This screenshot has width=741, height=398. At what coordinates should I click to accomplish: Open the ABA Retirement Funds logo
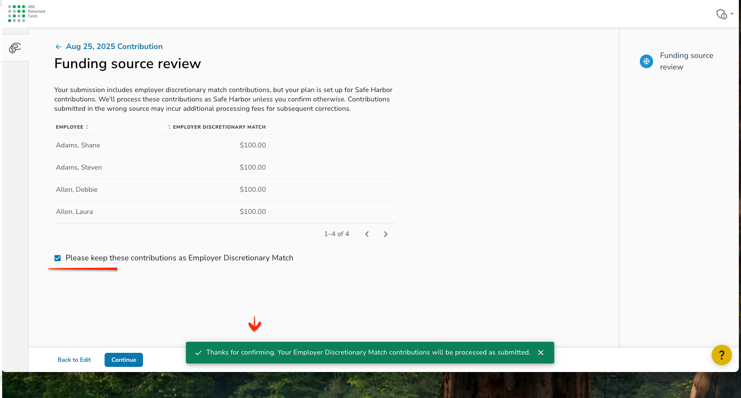point(26,13)
